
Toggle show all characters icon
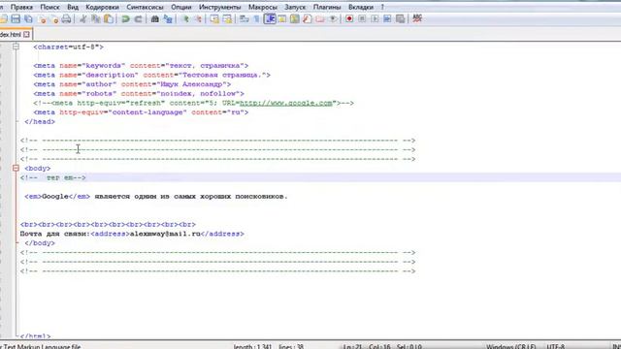click(x=256, y=18)
